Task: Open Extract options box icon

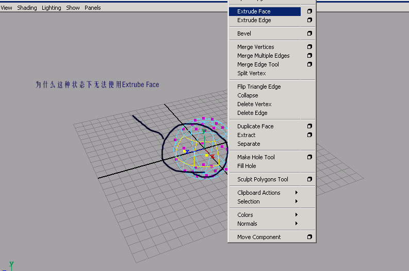Action: 309,134
